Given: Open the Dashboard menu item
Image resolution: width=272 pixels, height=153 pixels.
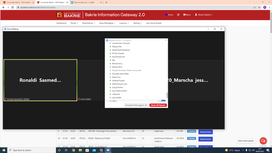Looking at the screenshot, I should pyautogui.click(x=61, y=23).
